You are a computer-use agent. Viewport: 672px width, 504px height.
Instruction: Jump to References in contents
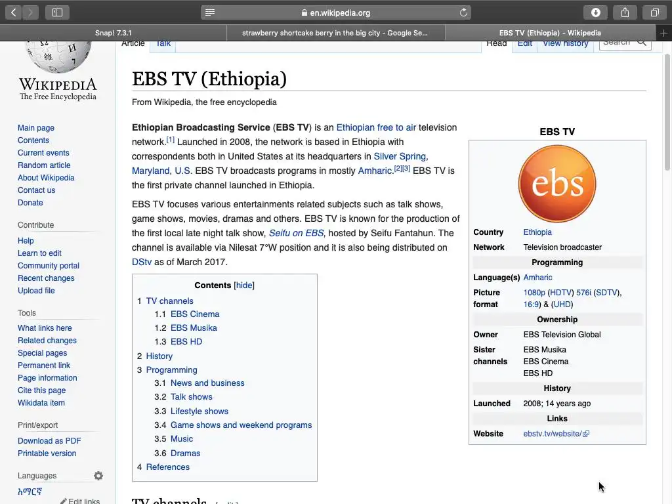click(167, 467)
